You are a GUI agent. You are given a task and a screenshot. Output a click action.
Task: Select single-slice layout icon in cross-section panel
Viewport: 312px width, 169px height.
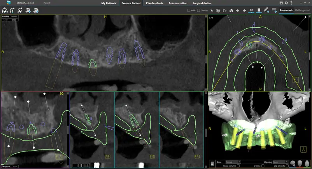tap(75, 165)
